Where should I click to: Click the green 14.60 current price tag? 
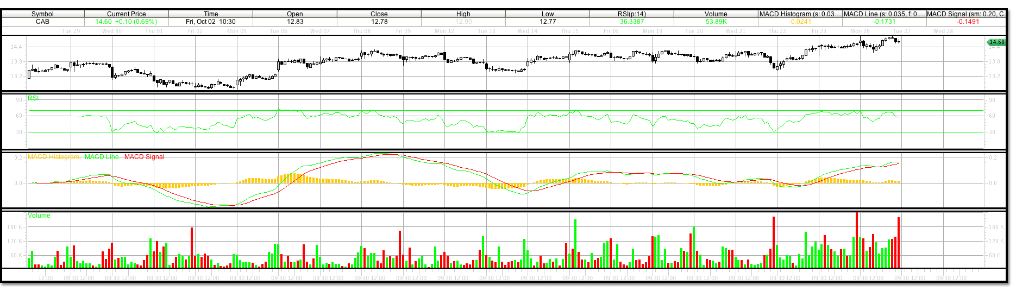point(996,42)
